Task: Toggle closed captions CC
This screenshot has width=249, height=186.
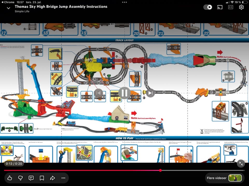Action: coord(231,7)
